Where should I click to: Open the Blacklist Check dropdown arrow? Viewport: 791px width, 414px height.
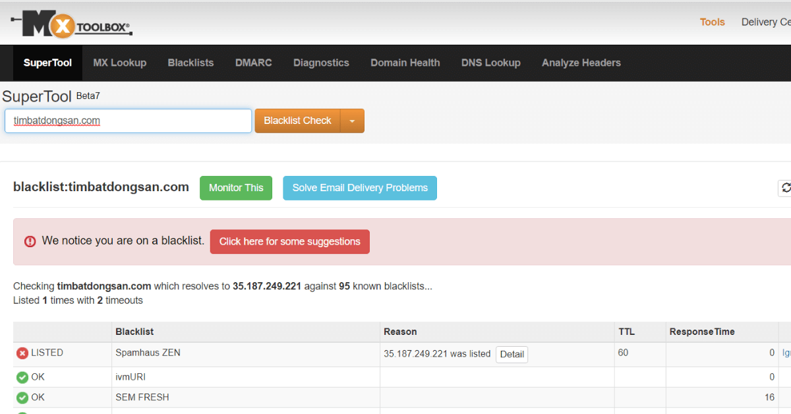click(x=352, y=121)
